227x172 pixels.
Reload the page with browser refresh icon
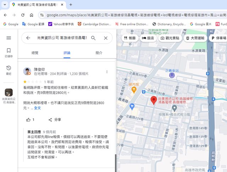pos(23,15)
